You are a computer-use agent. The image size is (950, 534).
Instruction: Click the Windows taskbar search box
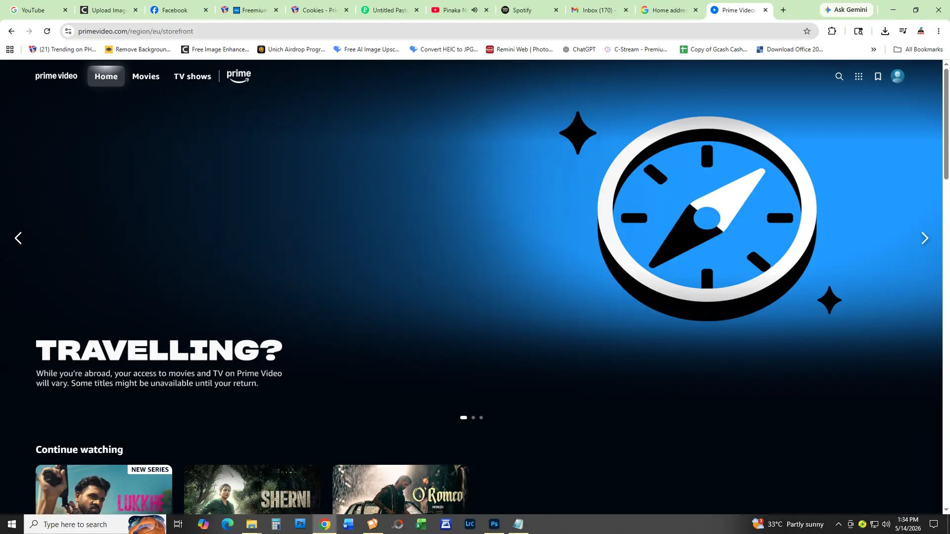[94, 524]
